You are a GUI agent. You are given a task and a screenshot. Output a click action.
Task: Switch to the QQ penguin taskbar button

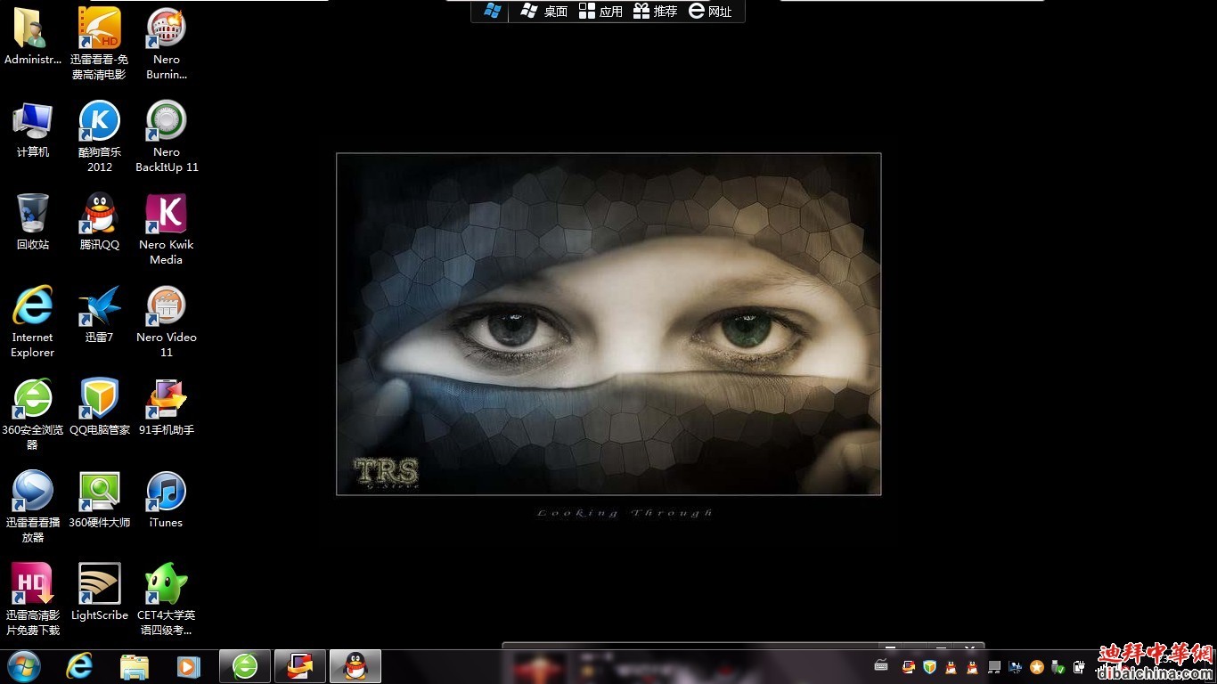pos(355,666)
